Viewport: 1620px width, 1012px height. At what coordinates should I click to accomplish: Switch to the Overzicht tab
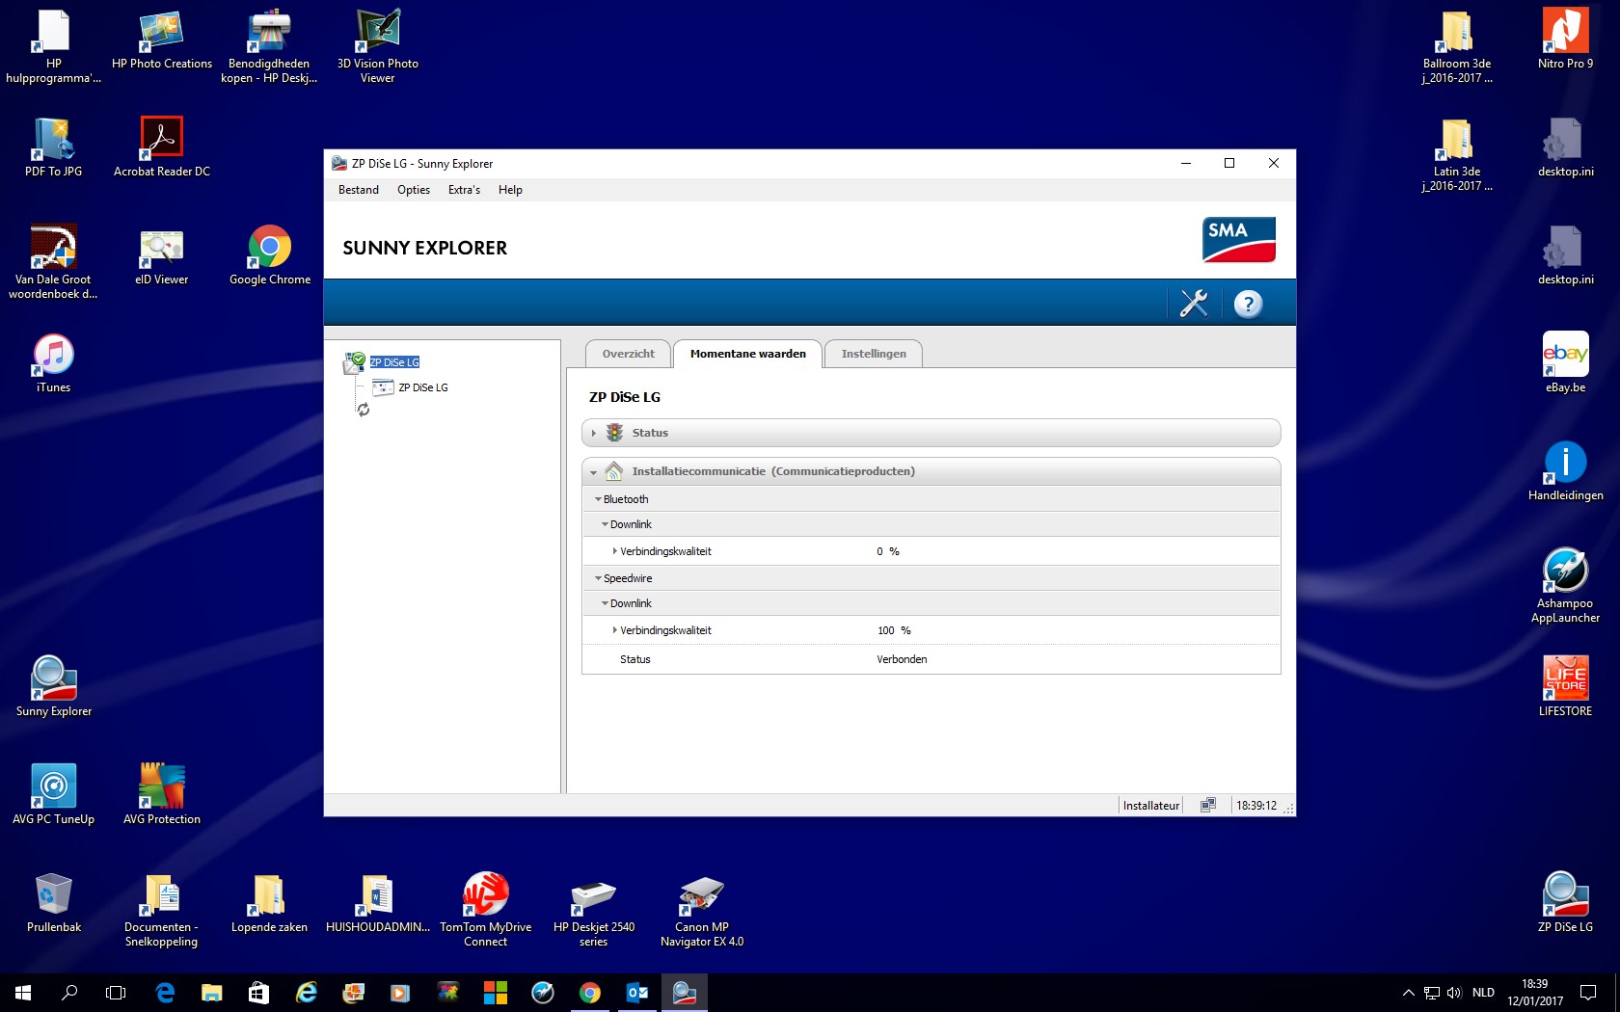628,354
